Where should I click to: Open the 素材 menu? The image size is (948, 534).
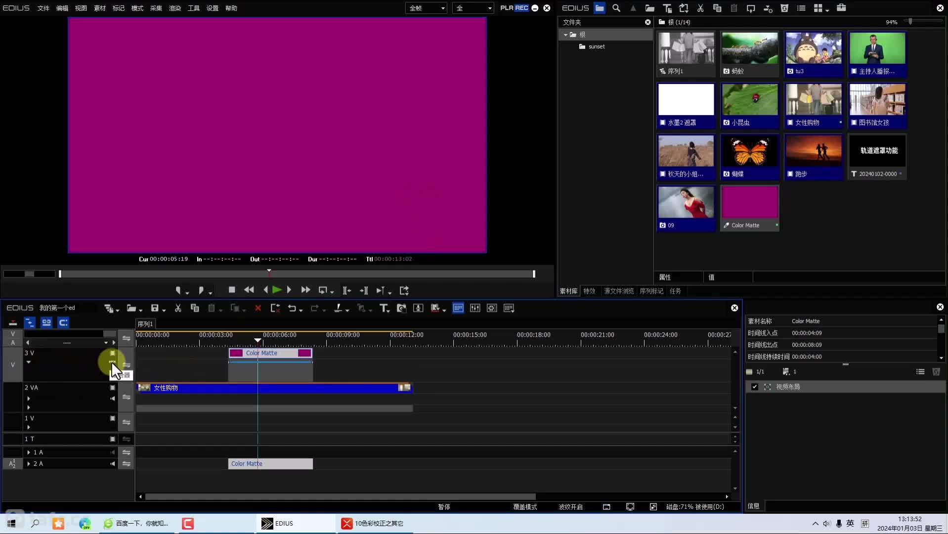[100, 8]
